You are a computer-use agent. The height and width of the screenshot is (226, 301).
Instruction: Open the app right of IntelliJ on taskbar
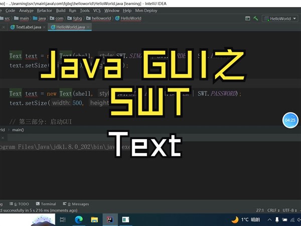[x=126, y=219]
